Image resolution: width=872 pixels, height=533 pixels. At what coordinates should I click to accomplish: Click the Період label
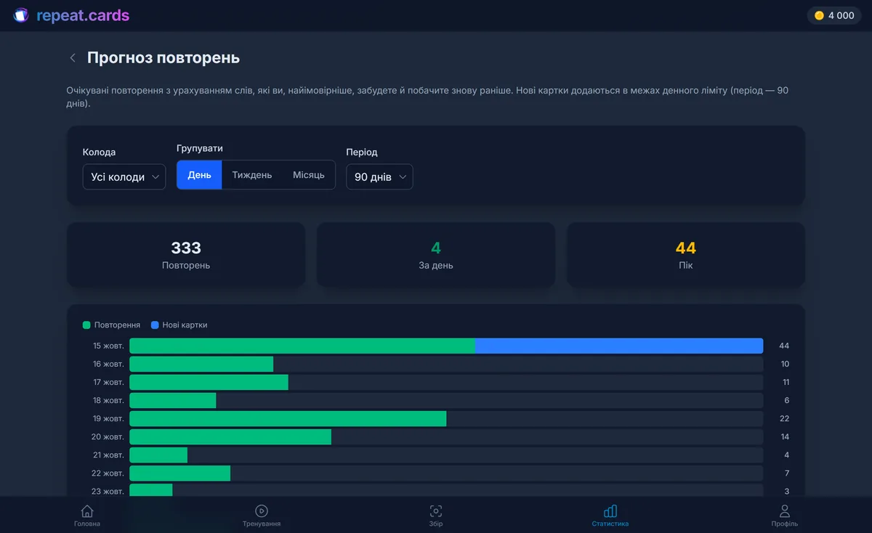362,152
